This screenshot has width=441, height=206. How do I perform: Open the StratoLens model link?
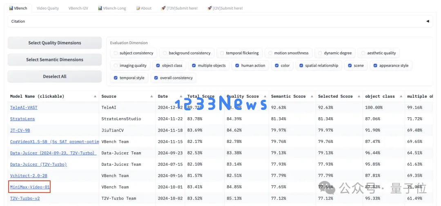click(x=22, y=119)
